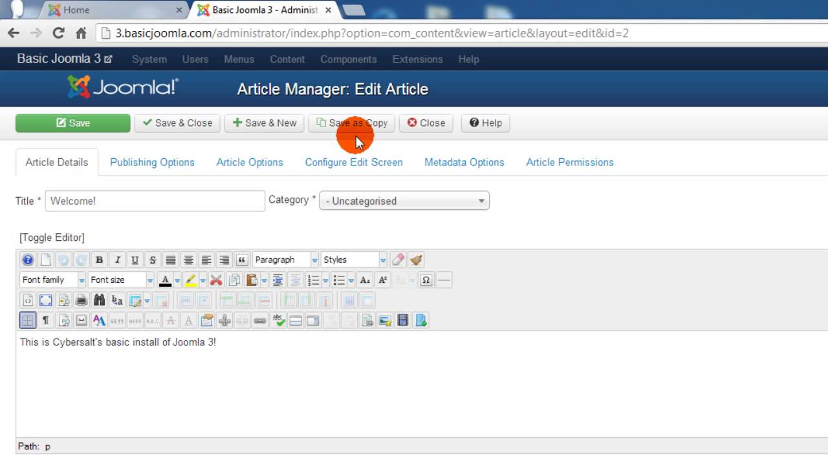Click the Fullscreen editor icon
Viewport: 828px width, 465px height.
point(45,300)
